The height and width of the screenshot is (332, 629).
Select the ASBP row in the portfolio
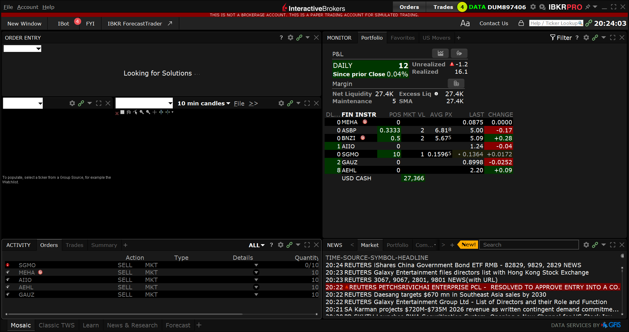[x=419, y=130]
